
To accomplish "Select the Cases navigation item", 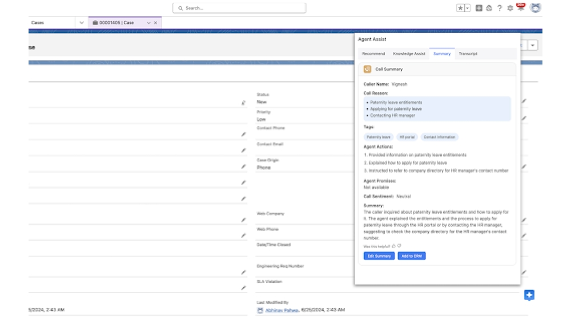I will point(38,23).
